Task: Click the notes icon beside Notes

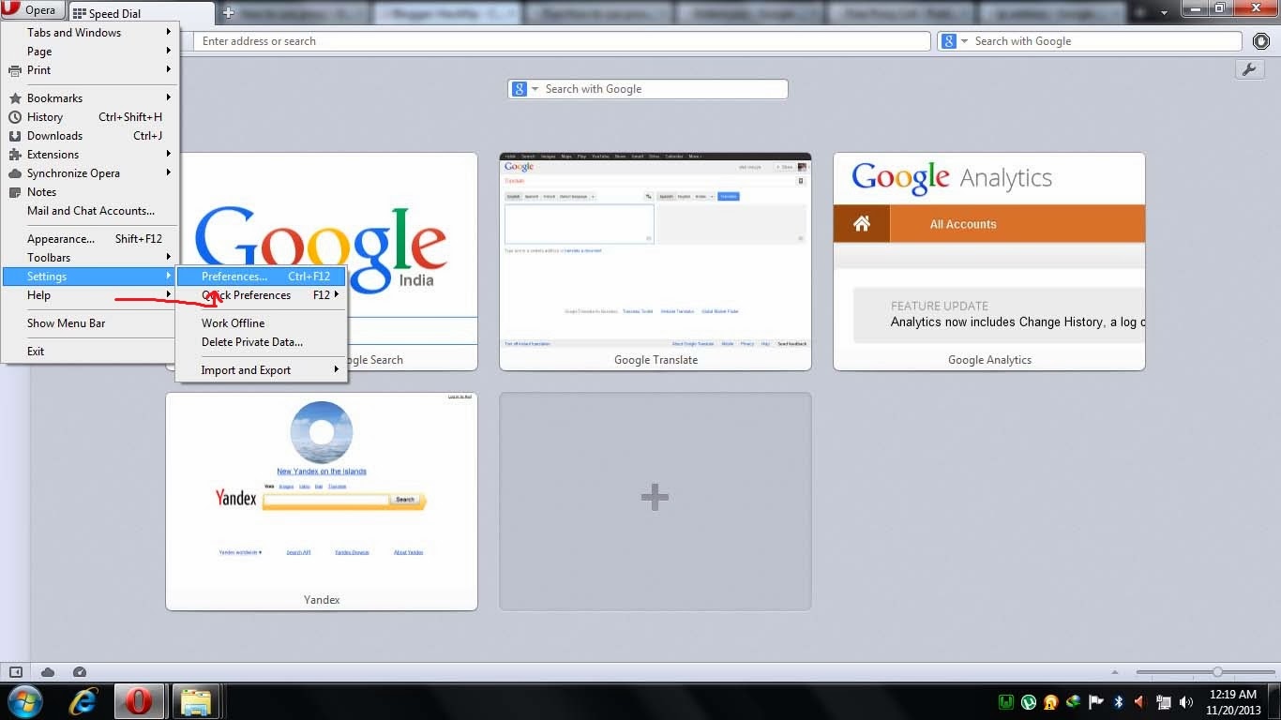Action: (15, 192)
